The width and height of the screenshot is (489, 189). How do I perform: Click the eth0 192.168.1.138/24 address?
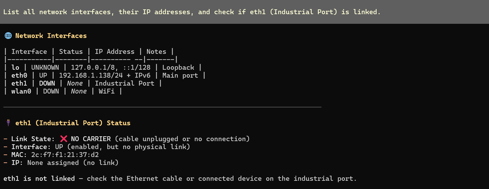tap(91, 75)
